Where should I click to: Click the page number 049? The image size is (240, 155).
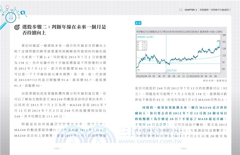tap(184, 148)
